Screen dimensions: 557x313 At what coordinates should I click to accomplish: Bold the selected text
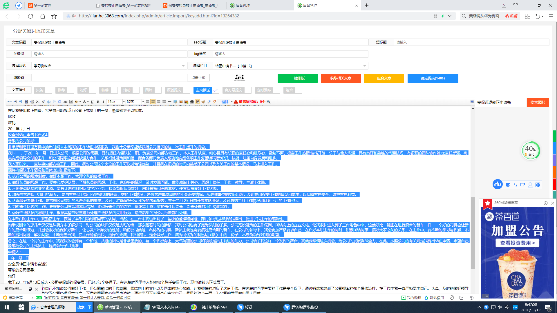(98, 102)
